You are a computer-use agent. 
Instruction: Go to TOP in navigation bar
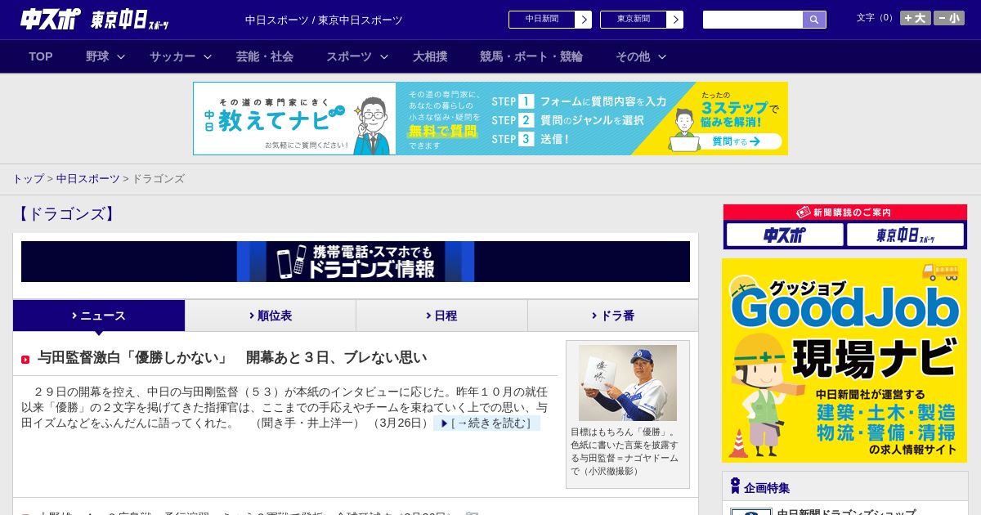[x=41, y=56]
